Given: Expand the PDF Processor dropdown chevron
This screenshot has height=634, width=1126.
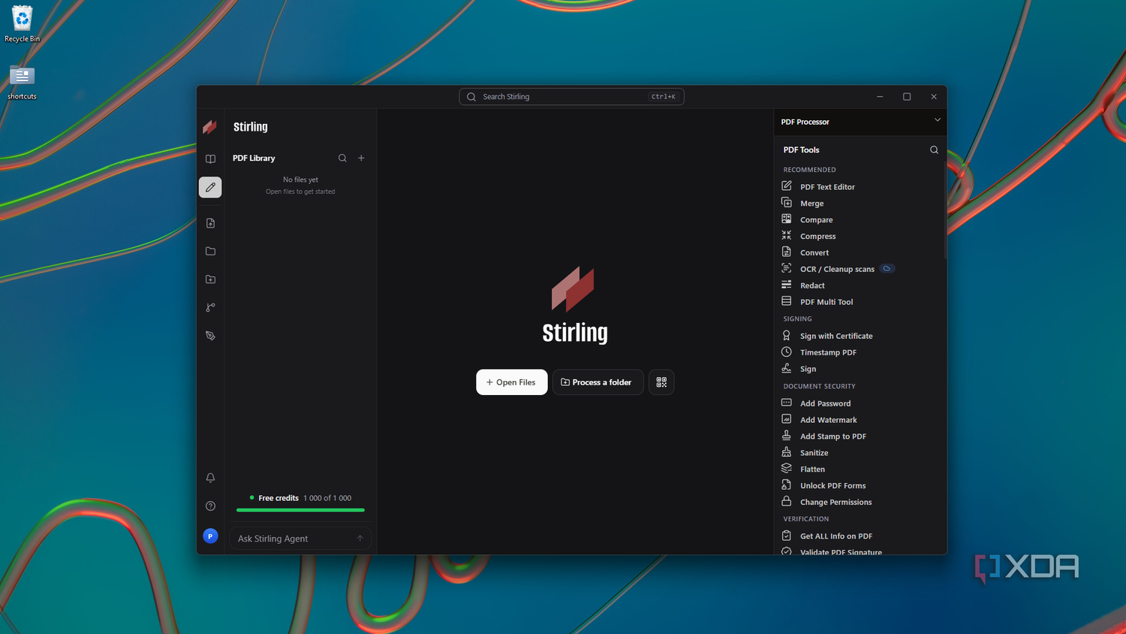Looking at the screenshot, I should 937,120.
